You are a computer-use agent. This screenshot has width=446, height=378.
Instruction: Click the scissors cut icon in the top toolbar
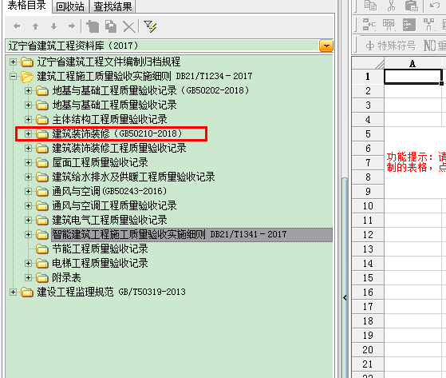pos(392,6)
